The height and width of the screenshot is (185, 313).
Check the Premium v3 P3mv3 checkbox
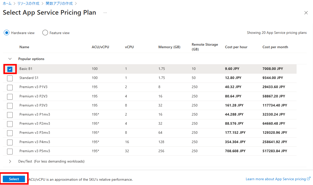click(x=10, y=133)
